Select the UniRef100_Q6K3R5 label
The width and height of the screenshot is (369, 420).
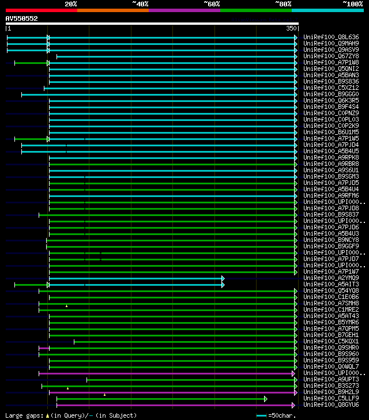(x=331, y=100)
